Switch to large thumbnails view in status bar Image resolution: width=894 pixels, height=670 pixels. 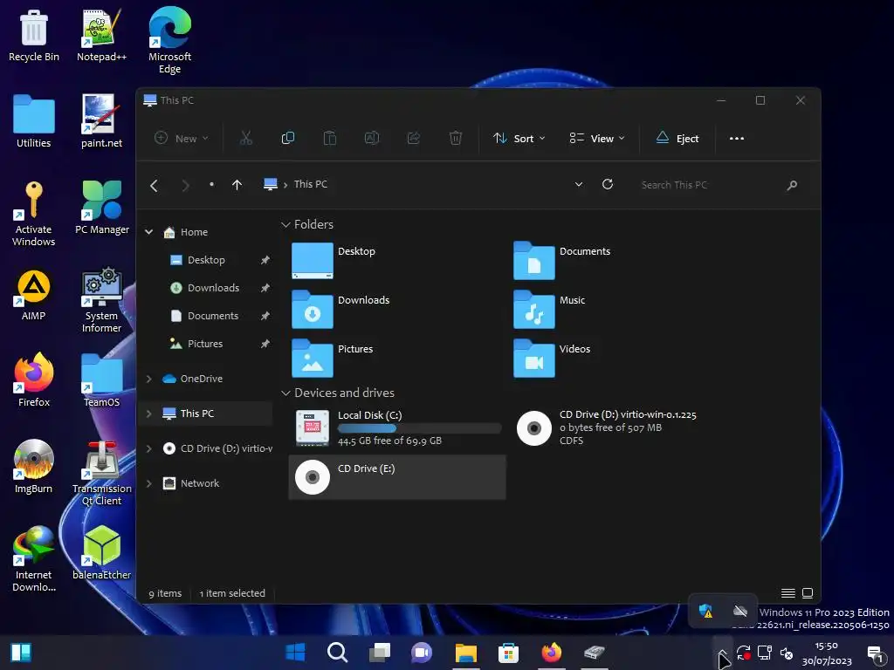[x=808, y=593]
